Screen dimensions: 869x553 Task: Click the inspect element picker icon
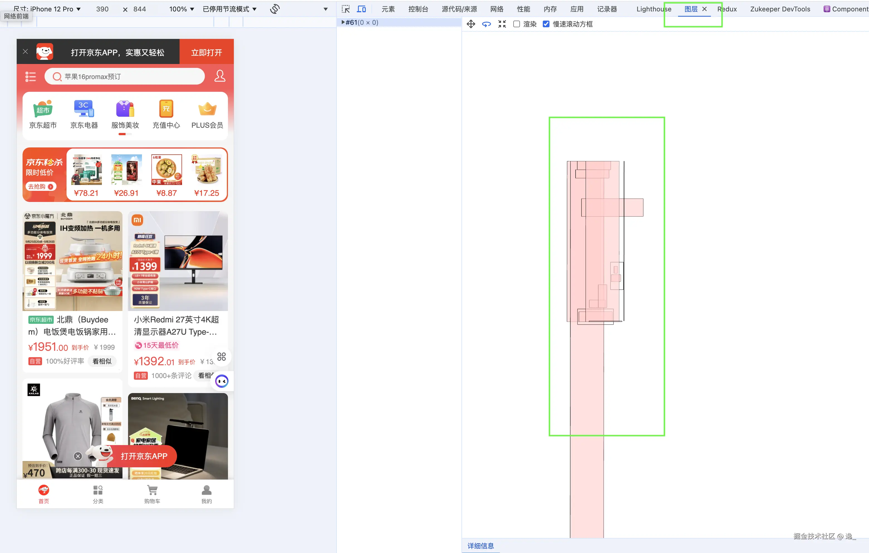point(345,9)
